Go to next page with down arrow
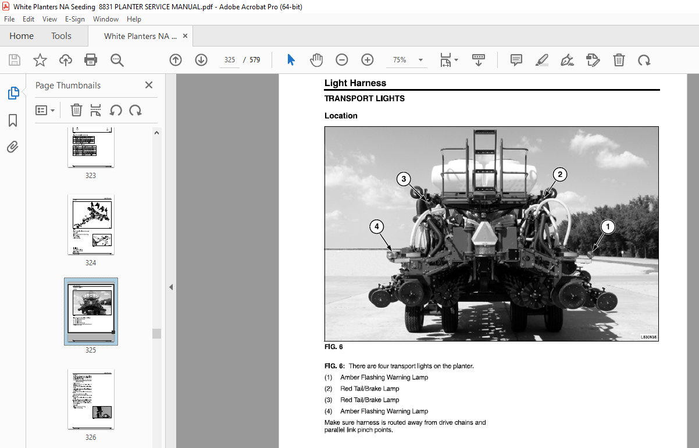The height and width of the screenshot is (448, 699). point(201,60)
